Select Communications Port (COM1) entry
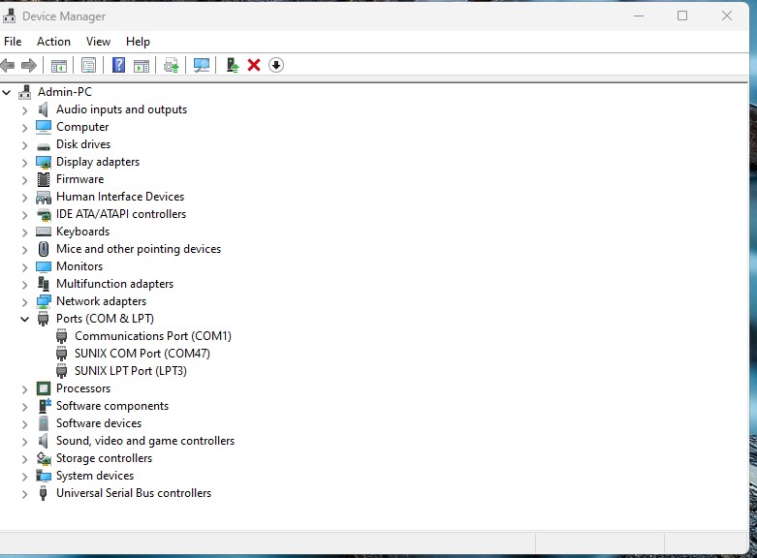 pos(152,336)
